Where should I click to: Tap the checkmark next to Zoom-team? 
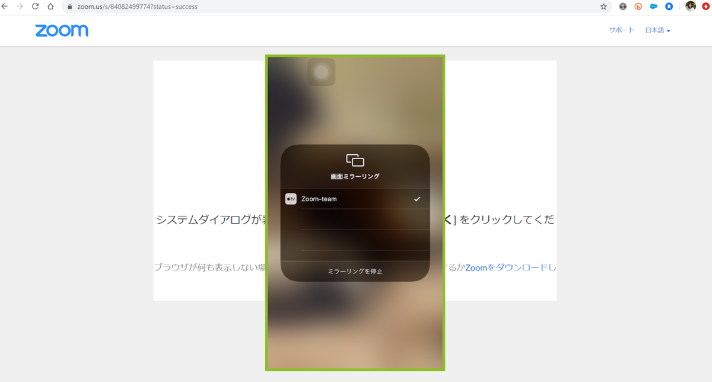[417, 199]
